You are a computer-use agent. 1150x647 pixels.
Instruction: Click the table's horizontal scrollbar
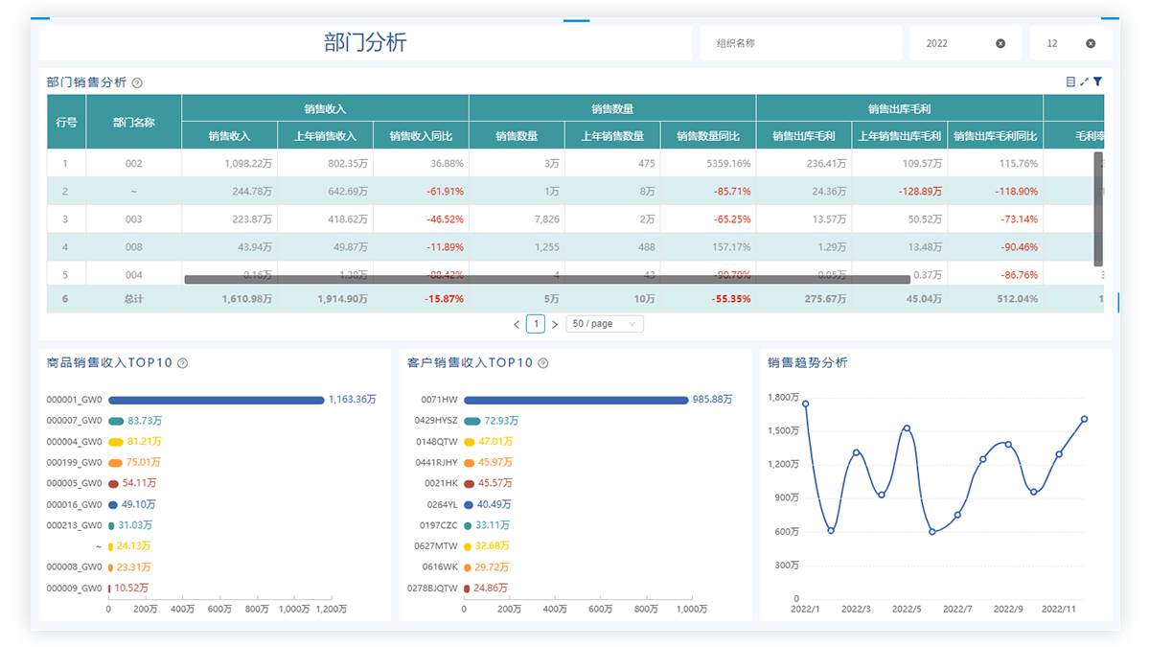tap(546, 280)
